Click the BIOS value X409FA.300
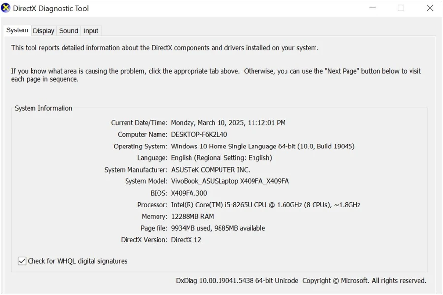The height and width of the screenshot is (295, 443). click(x=189, y=193)
